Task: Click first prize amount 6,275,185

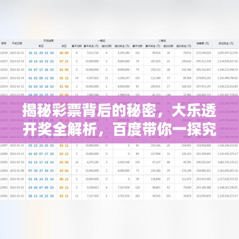Action: [93, 162]
